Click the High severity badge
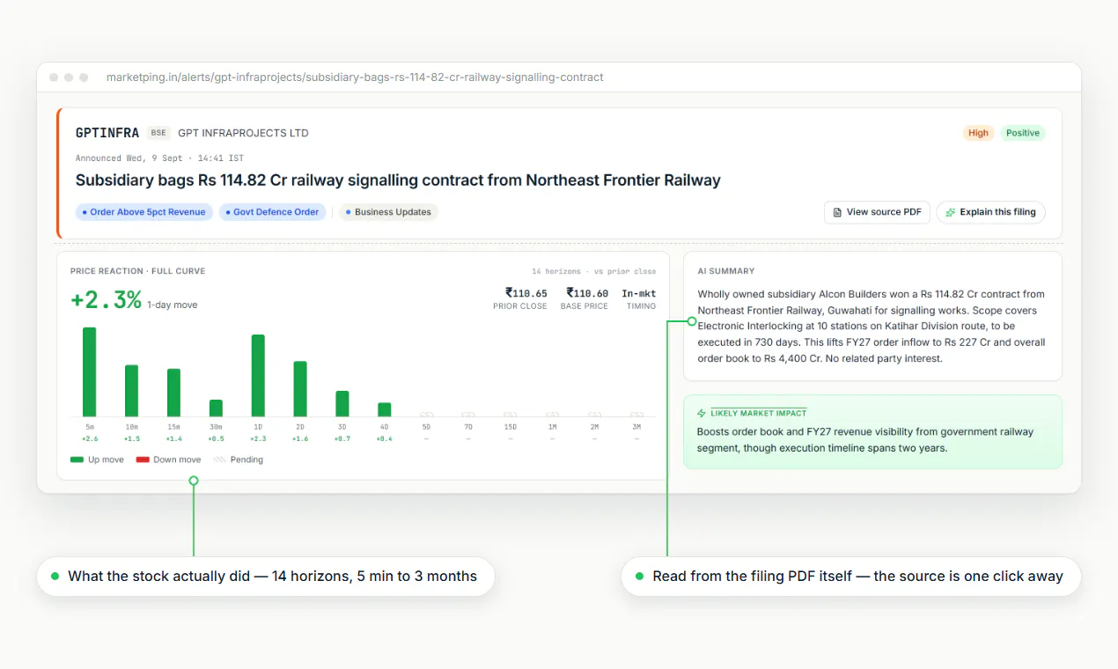The image size is (1118, 669). [978, 133]
